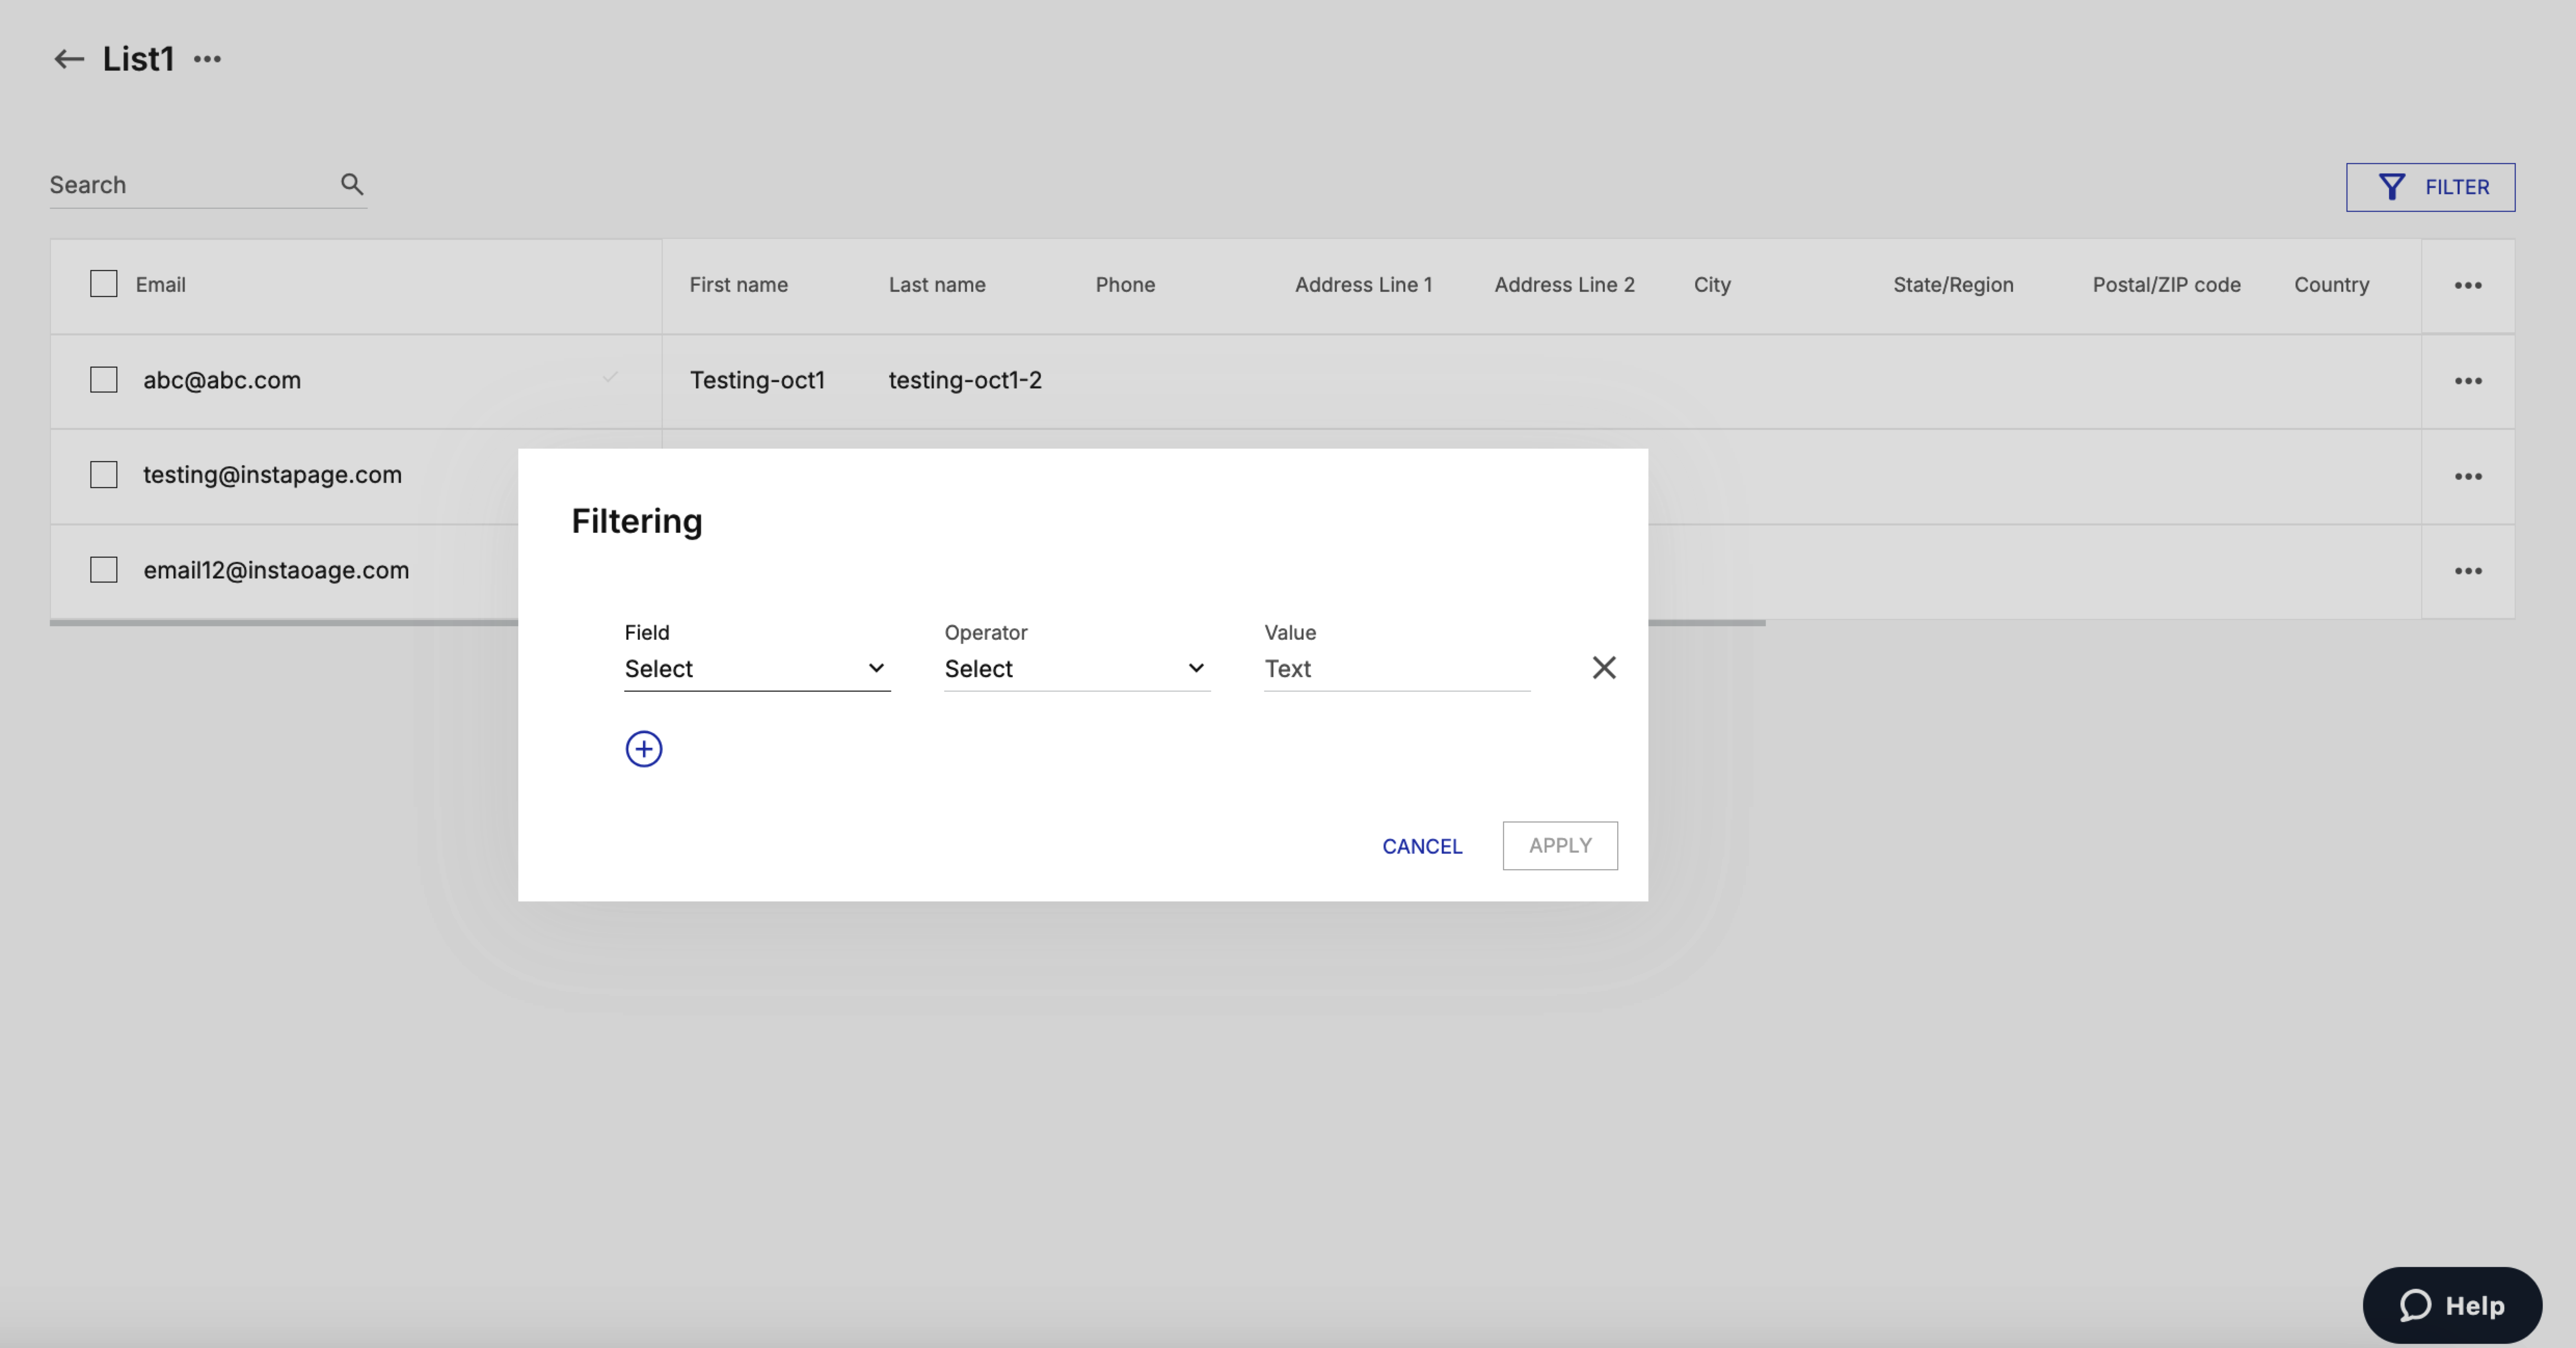Open row actions for abc@abc.com
2576x1348 pixels.
tap(2467, 381)
